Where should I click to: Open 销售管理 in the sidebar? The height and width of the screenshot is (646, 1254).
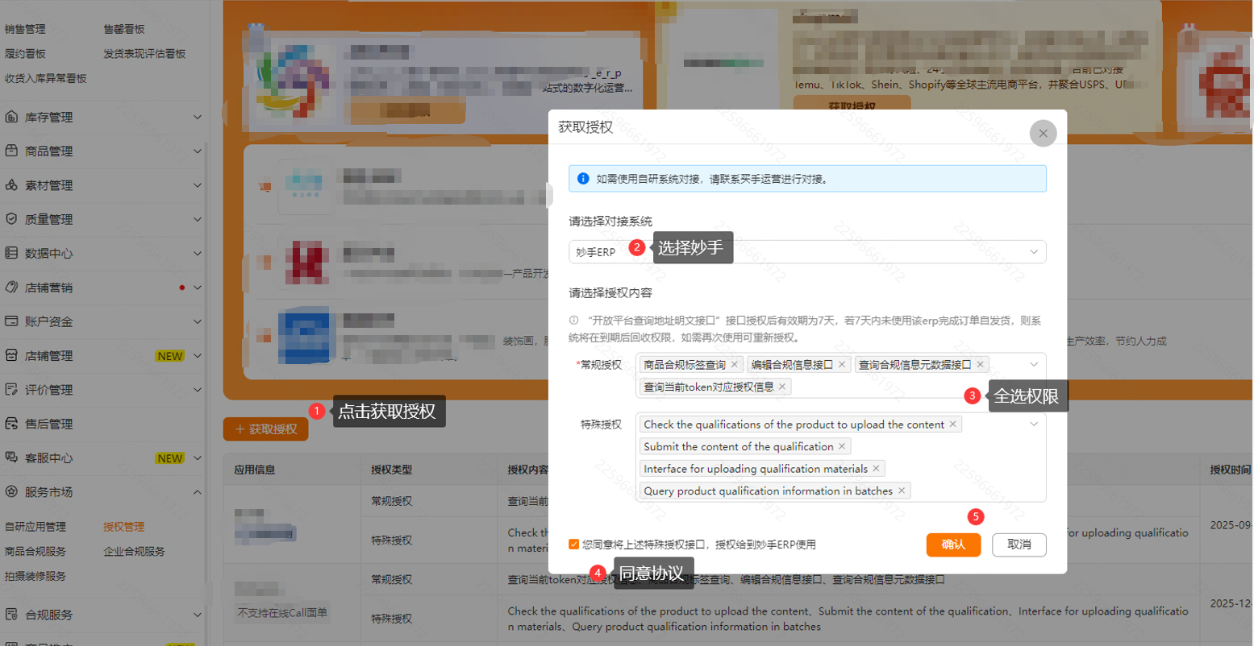pyautogui.click(x=25, y=29)
